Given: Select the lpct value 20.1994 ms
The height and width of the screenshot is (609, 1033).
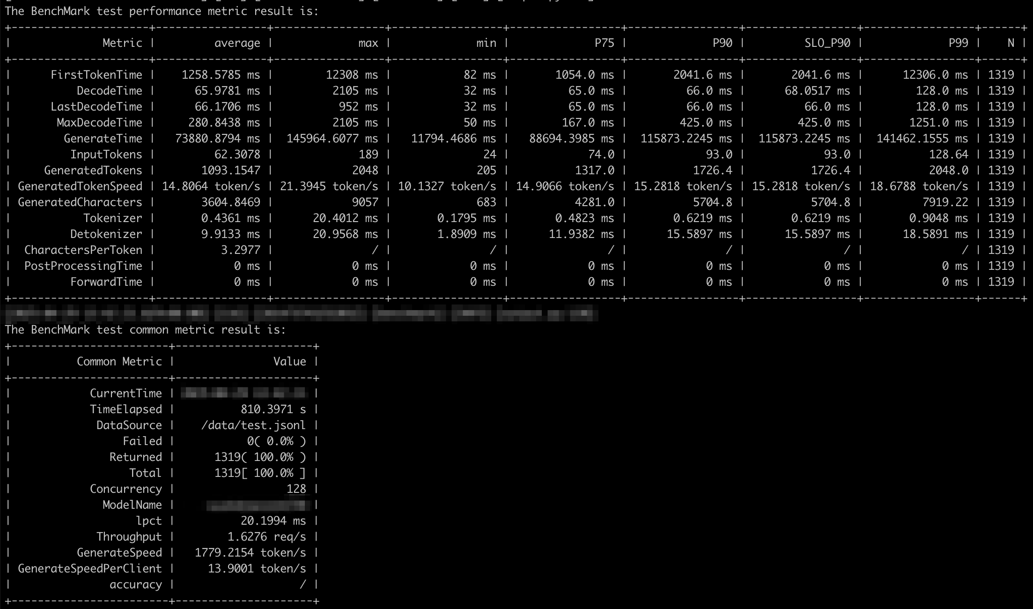Looking at the screenshot, I should click(273, 521).
